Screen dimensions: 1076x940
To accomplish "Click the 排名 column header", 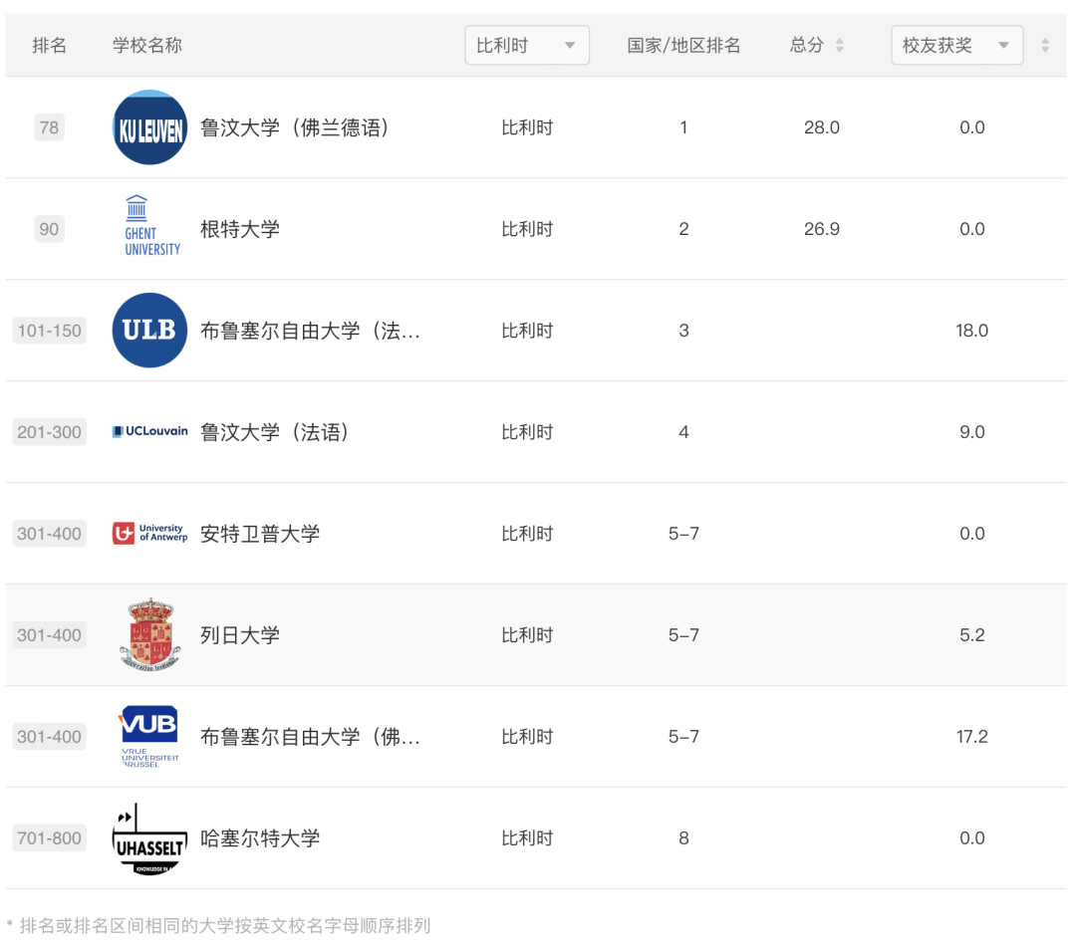I will (50, 45).
